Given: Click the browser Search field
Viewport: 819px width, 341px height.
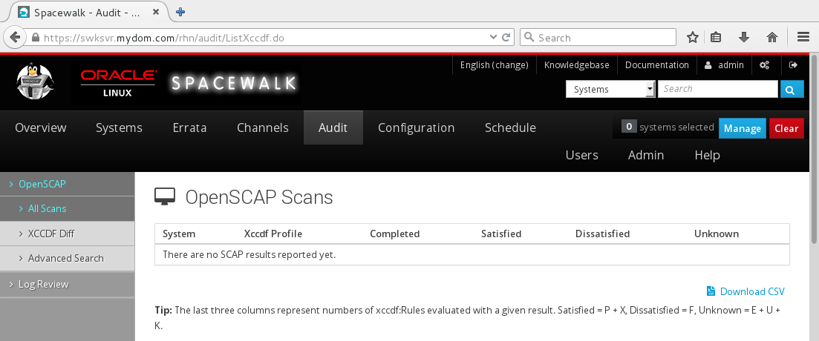Looking at the screenshot, I should click(x=598, y=38).
